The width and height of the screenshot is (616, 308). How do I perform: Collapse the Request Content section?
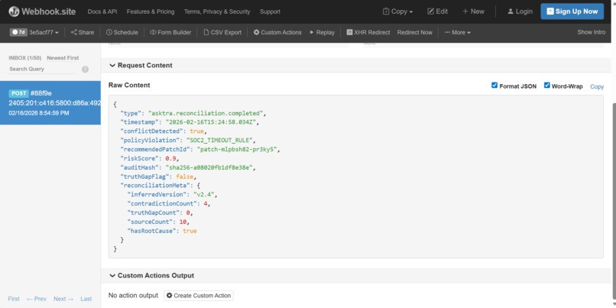[141, 65]
